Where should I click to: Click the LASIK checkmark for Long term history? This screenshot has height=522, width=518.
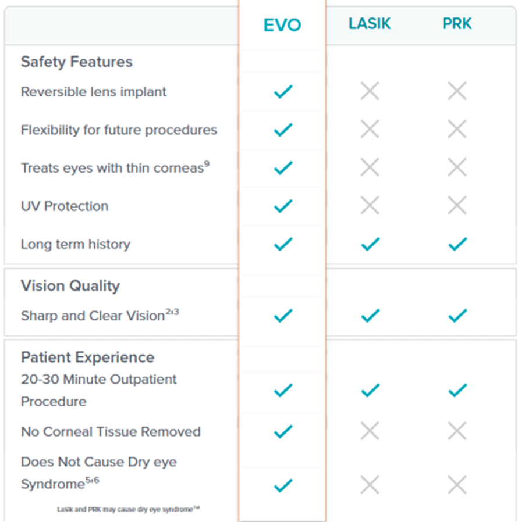(370, 244)
